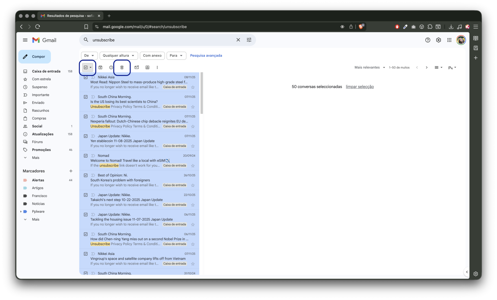Open Gmail settings gear icon
The image size is (497, 300).
point(438,40)
